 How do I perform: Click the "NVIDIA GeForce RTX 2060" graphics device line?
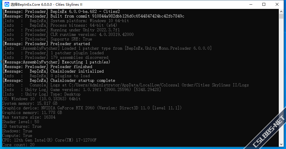(92, 108)
